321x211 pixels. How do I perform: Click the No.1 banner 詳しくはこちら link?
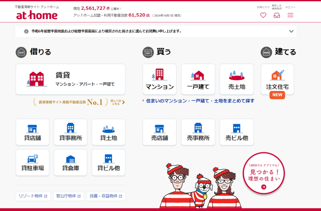[118, 102]
